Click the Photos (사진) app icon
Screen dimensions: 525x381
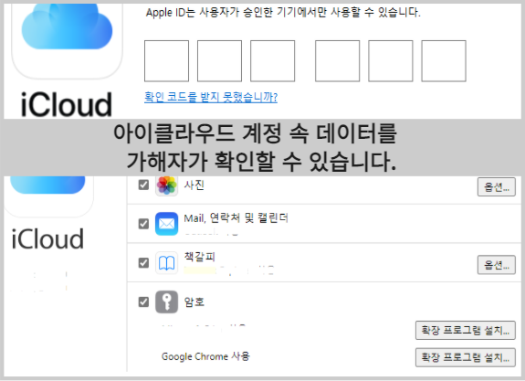[166, 185]
